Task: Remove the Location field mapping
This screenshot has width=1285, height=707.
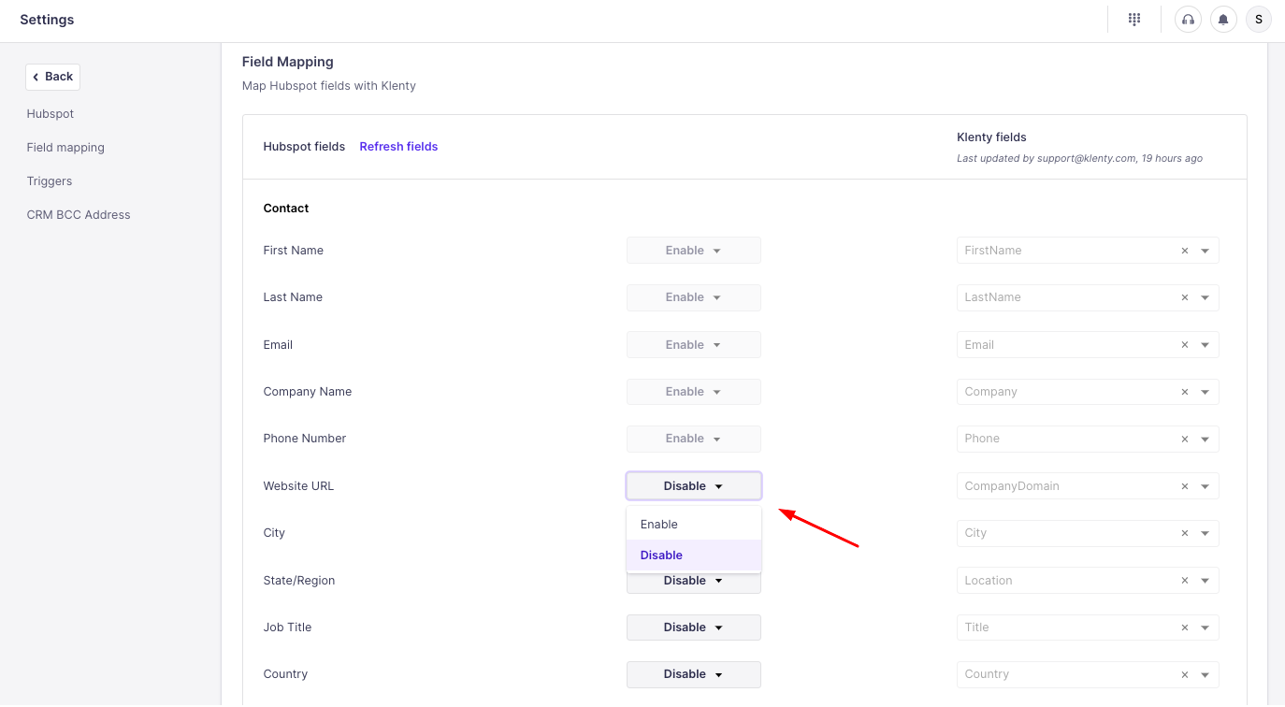Action: (x=1185, y=581)
